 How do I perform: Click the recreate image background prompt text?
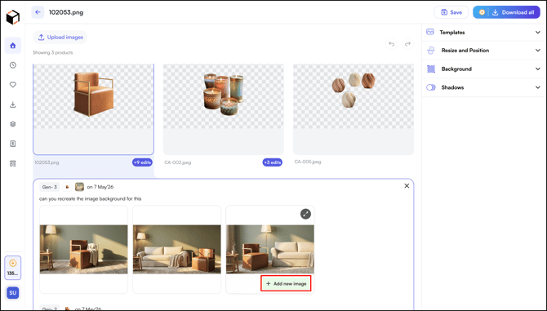point(91,198)
